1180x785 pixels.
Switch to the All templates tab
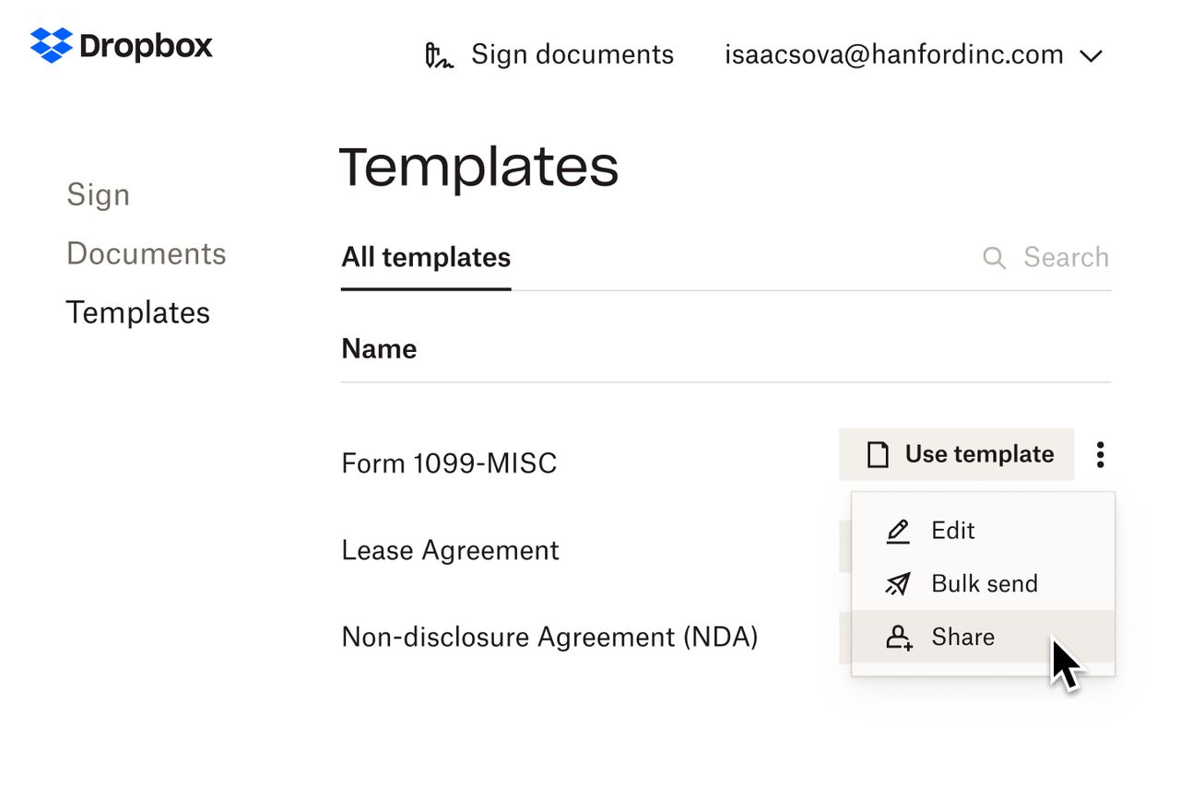tap(425, 258)
